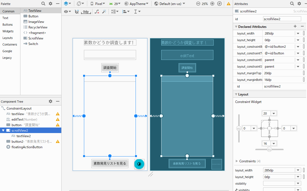Click the Zoom to Fit icon
Viewport: 307px width, 191px height.
pyautogui.click(x=219, y=4)
